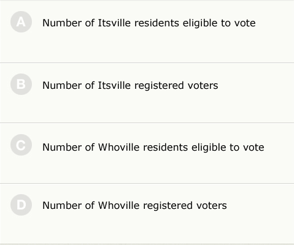Select answer circle C

point(21,145)
